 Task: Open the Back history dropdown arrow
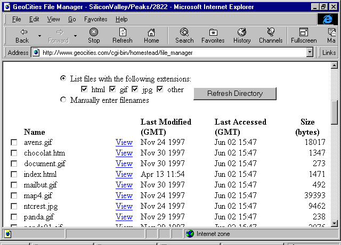point(39,36)
